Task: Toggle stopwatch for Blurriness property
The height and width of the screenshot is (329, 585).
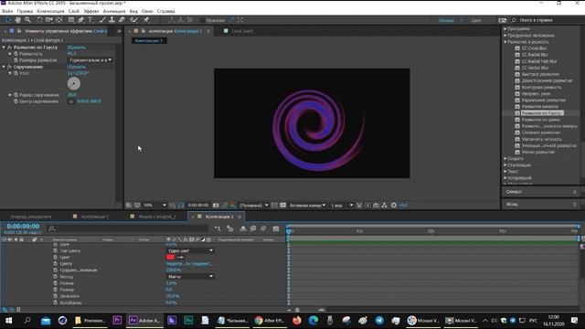Action: click(16, 54)
